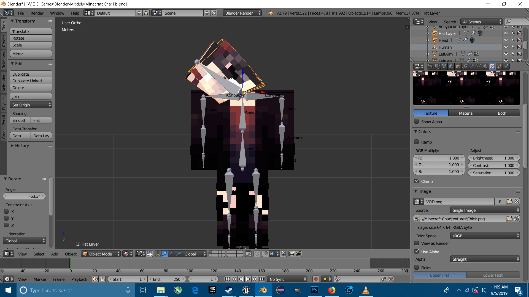Disable the Use Alpha checkbox
This screenshot has height=297, width=529.
tap(417, 252)
